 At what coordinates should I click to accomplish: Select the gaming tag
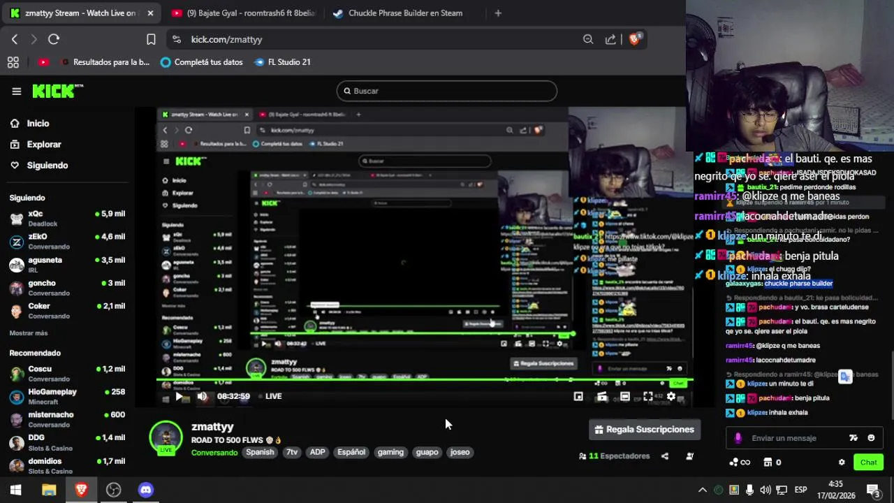(390, 452)
